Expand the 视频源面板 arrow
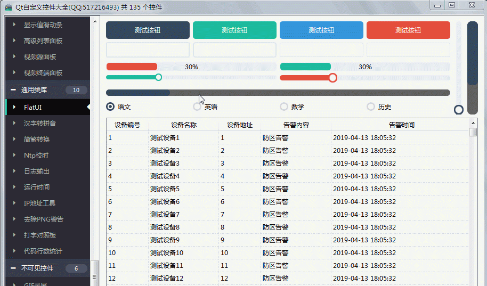Viewport: 487px width, 286px height. [x=14, y=56]
